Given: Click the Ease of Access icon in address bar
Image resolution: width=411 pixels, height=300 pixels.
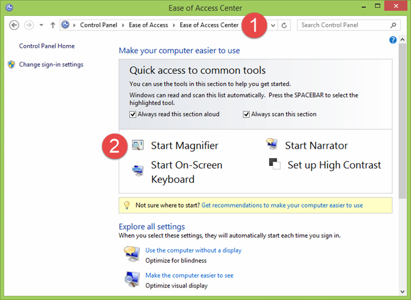Looking at the screenshot, I should 65,25.
